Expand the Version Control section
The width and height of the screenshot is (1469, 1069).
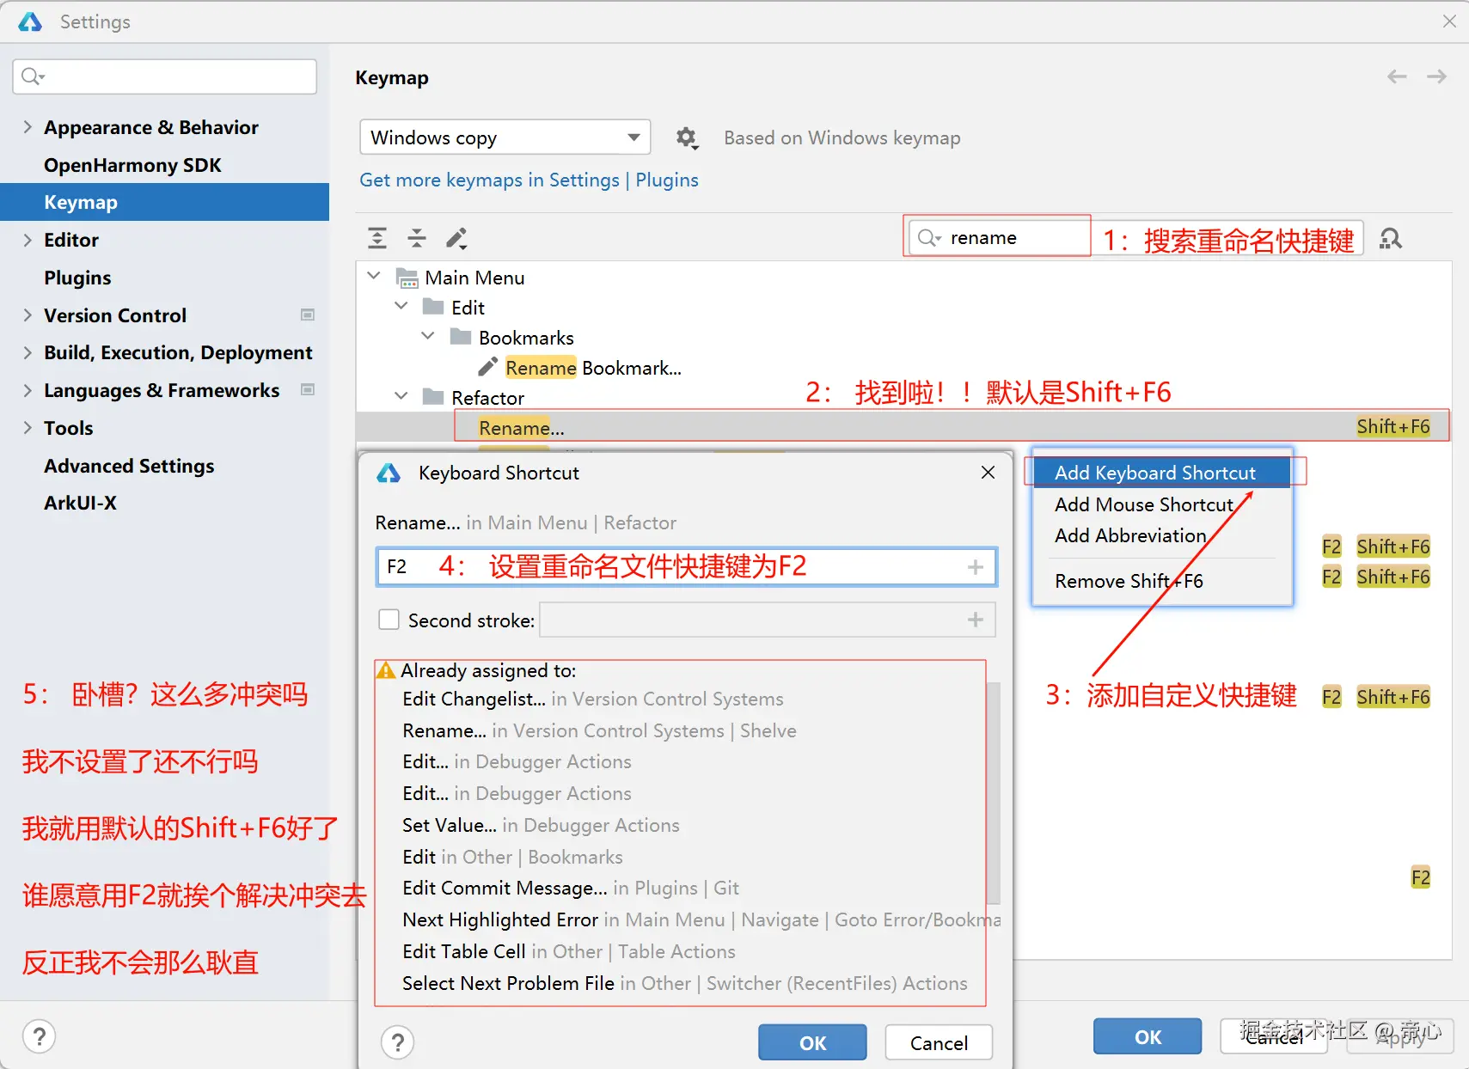[x=28, y=315]
